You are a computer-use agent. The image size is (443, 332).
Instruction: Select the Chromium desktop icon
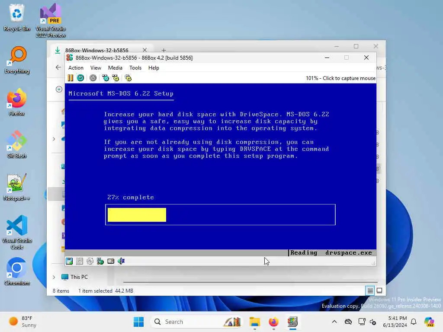click(x=17, y=271)
